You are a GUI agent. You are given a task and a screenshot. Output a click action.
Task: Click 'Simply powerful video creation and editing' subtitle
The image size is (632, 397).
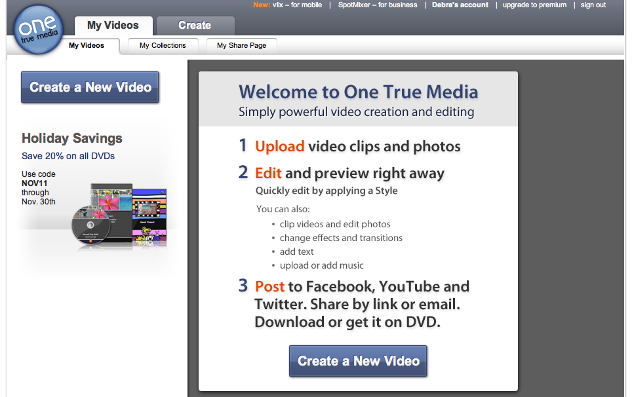[356, 112]
